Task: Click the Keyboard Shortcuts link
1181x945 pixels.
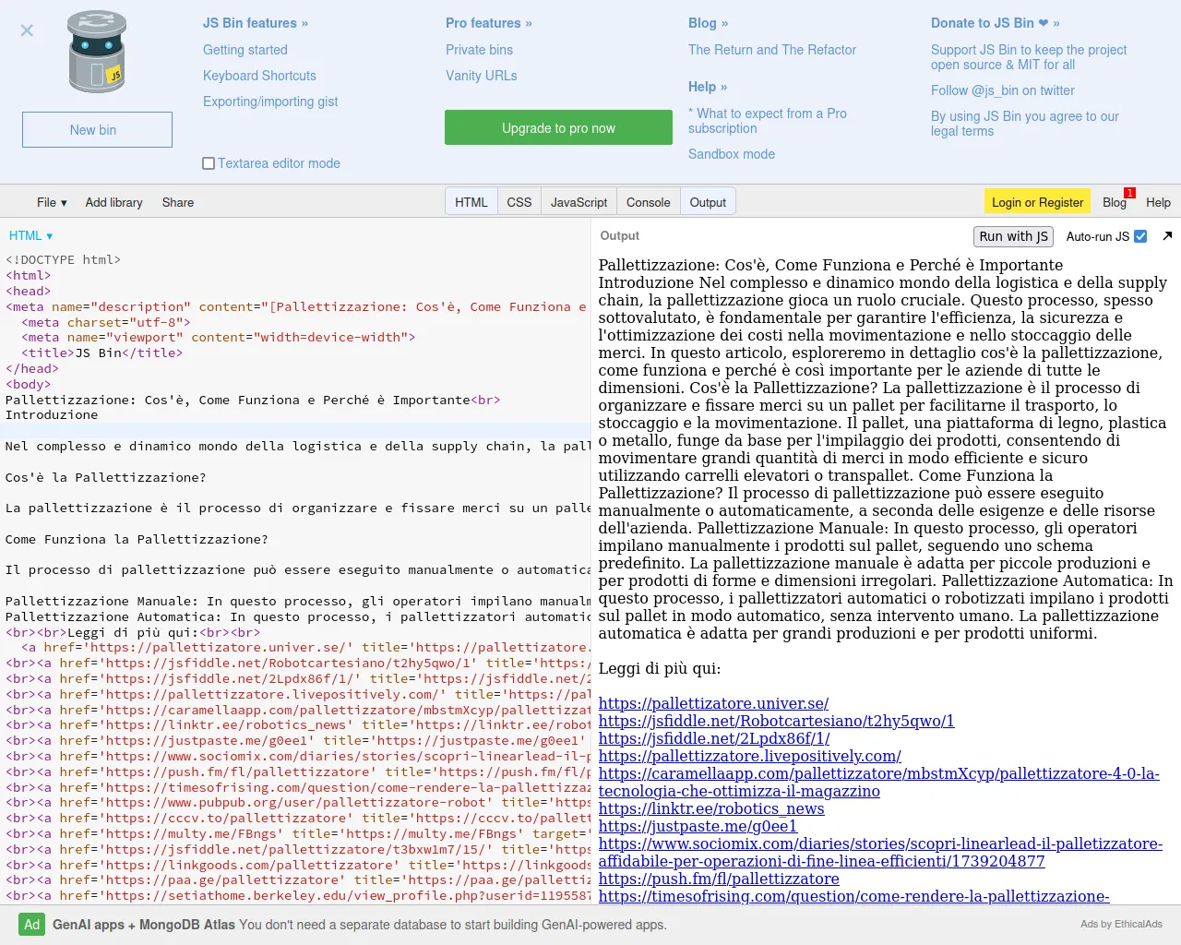Action: 259,76
